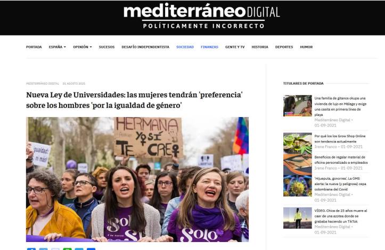Click the Covid virus image thumbnail
This screenshot has height=250, width=385.
(x=297, y=186)
